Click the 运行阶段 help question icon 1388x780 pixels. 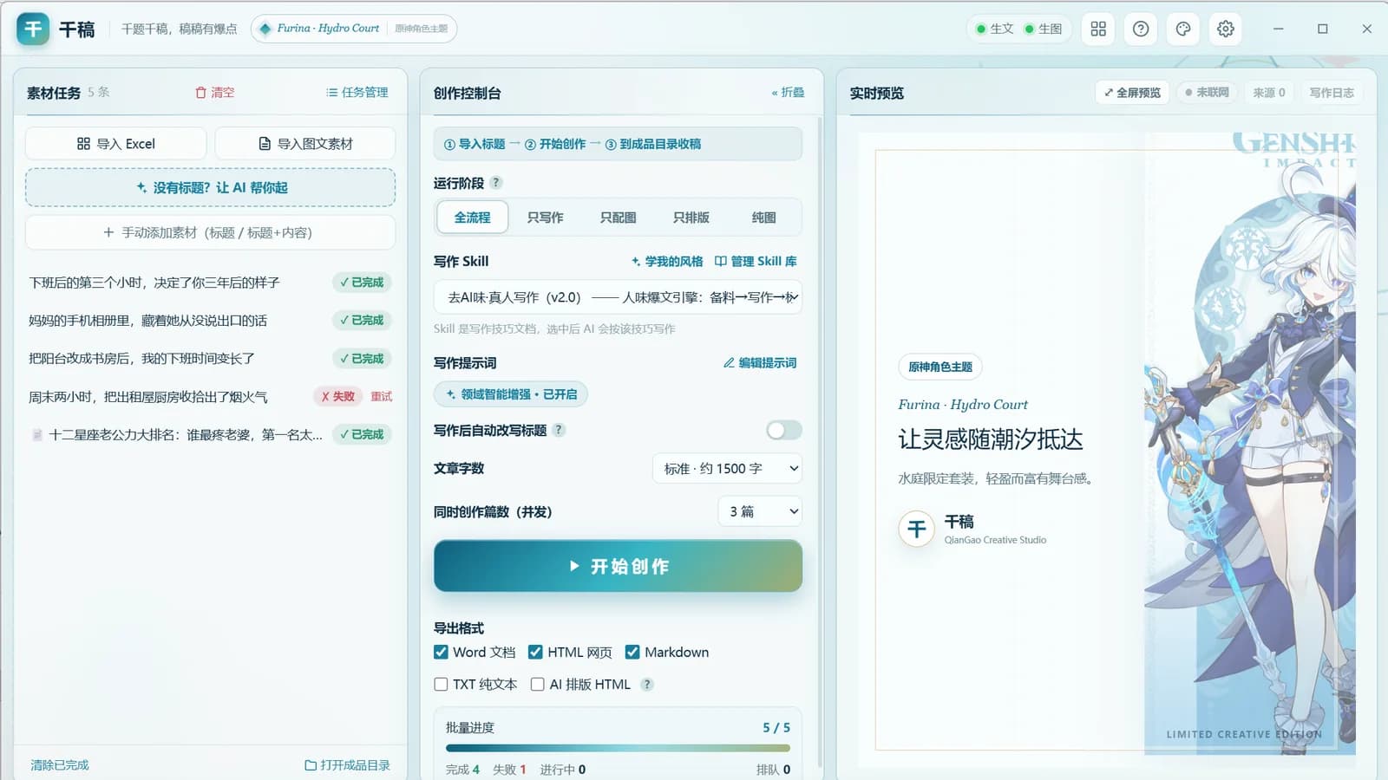(496, 183)
